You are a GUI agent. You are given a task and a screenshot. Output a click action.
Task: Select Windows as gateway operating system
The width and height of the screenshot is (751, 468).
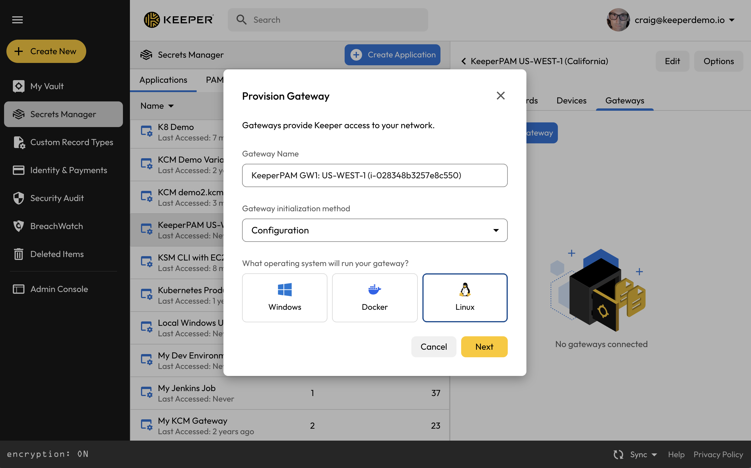[x=284, y=298]
